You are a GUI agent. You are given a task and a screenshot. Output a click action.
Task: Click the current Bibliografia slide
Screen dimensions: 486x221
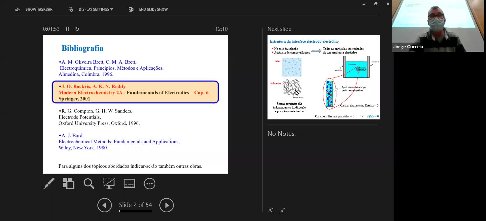135,104
